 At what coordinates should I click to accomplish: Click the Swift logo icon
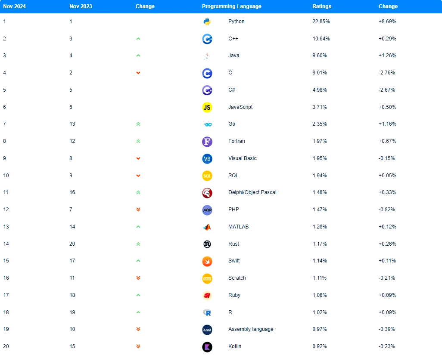pyautogui.click(x=207, y=262)
